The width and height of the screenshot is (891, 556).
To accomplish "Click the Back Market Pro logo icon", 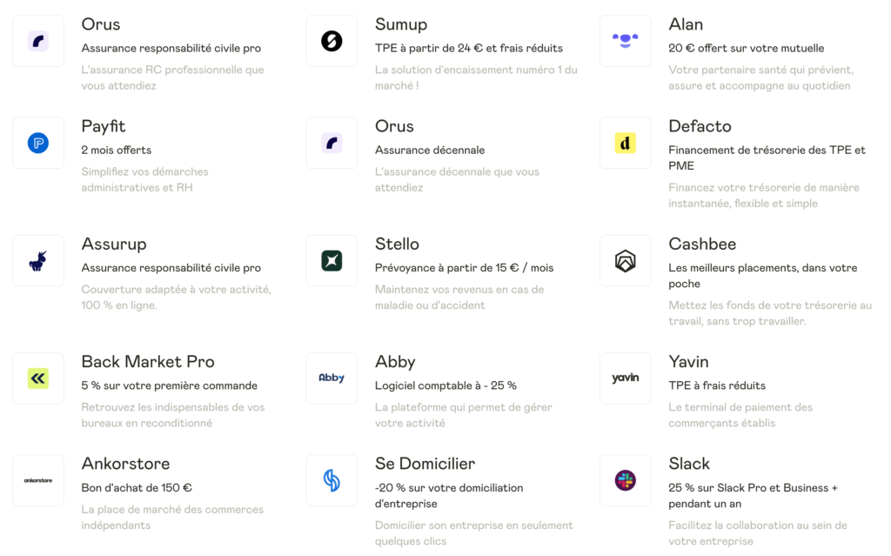I will [x=38, y=378].
